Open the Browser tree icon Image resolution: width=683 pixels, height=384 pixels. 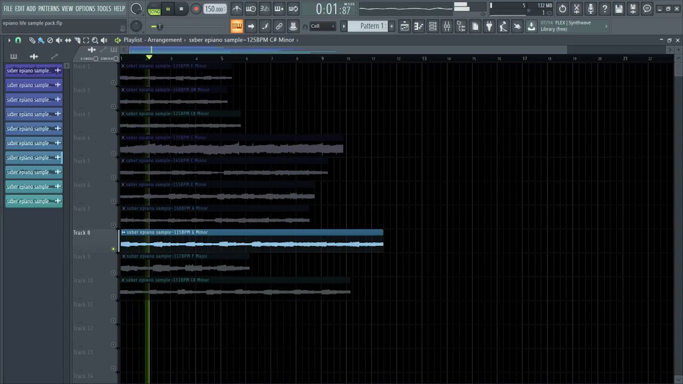tap(461, 26)
